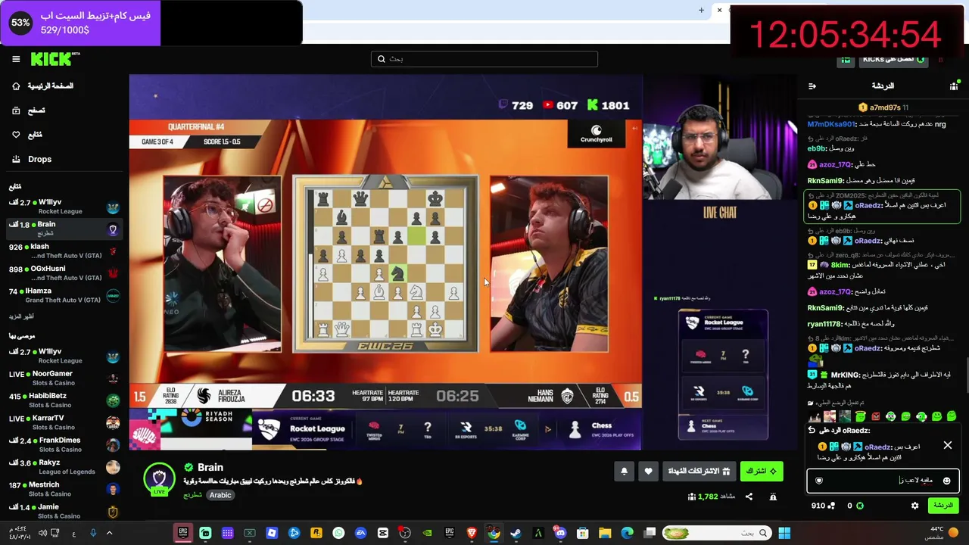The image size is (969, 545).
Task: Open chat settings gear
Action: click(x=914, y=506)
